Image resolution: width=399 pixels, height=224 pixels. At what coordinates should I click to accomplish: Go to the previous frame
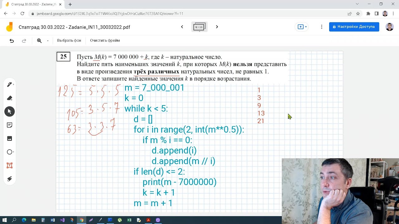tap(182, 27)
